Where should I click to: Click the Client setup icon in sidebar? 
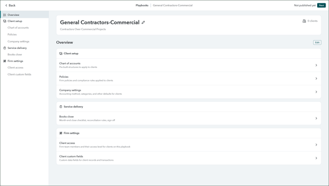point(5,21)
